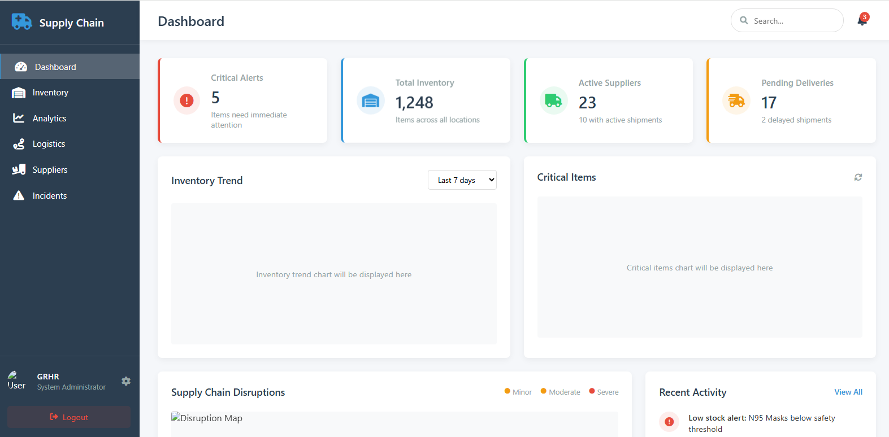
Task: Go to Dashboard menu item
Action: 70,67
